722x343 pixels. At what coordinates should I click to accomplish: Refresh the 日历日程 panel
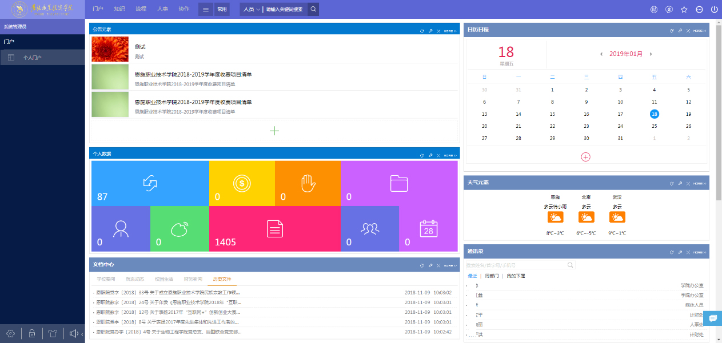672,30
